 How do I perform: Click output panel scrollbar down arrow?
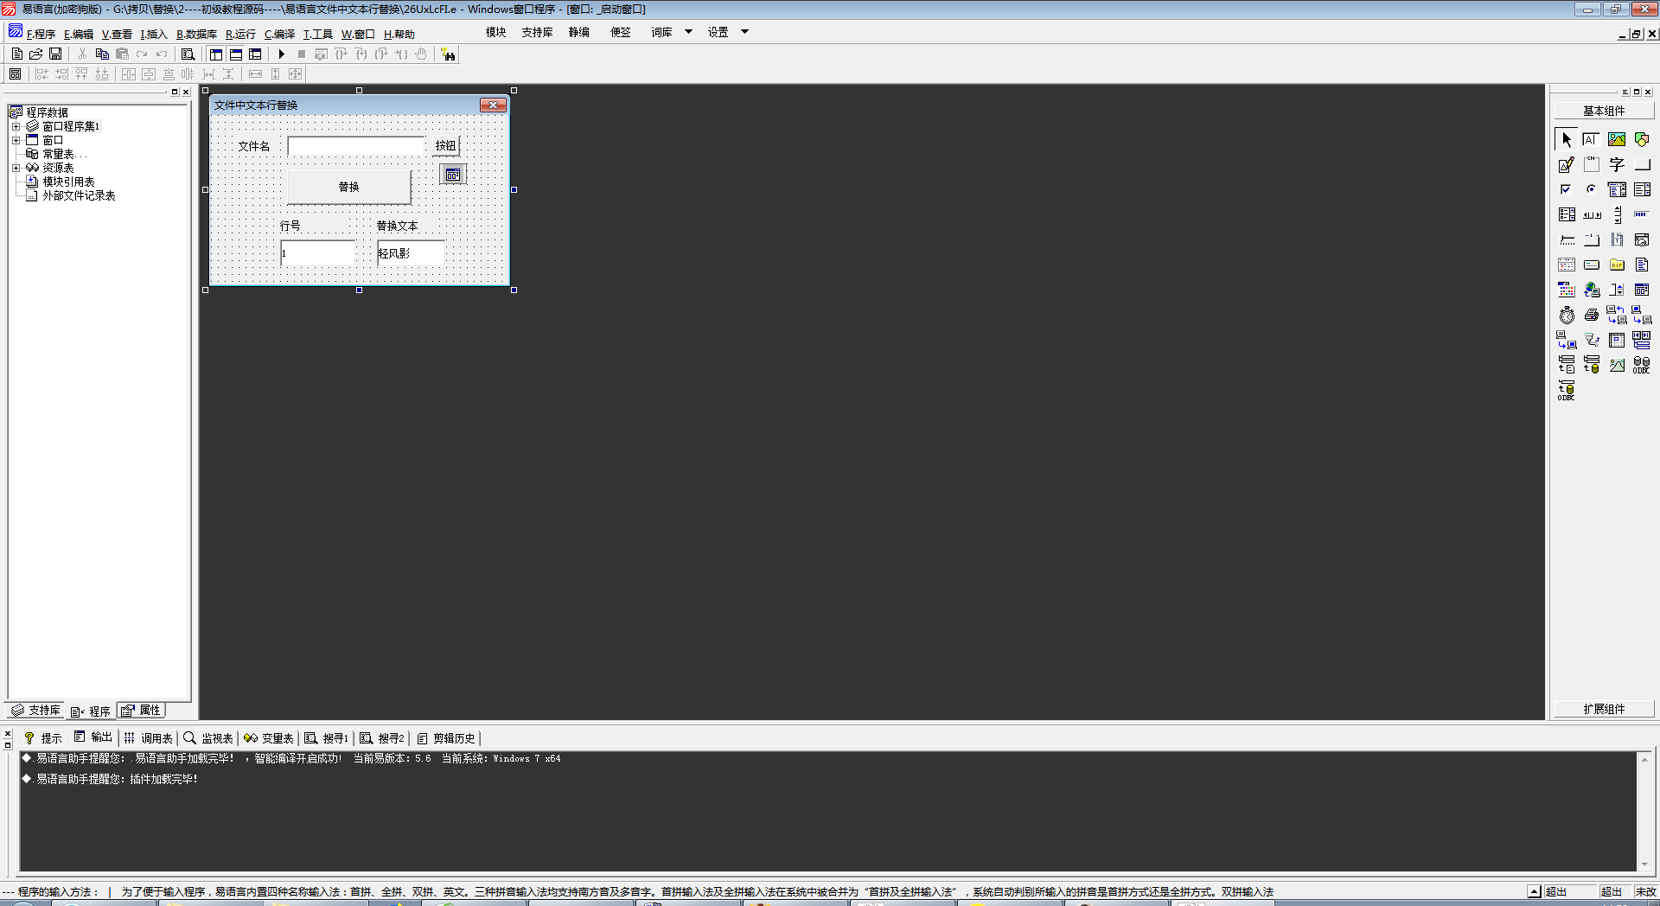1644,865
